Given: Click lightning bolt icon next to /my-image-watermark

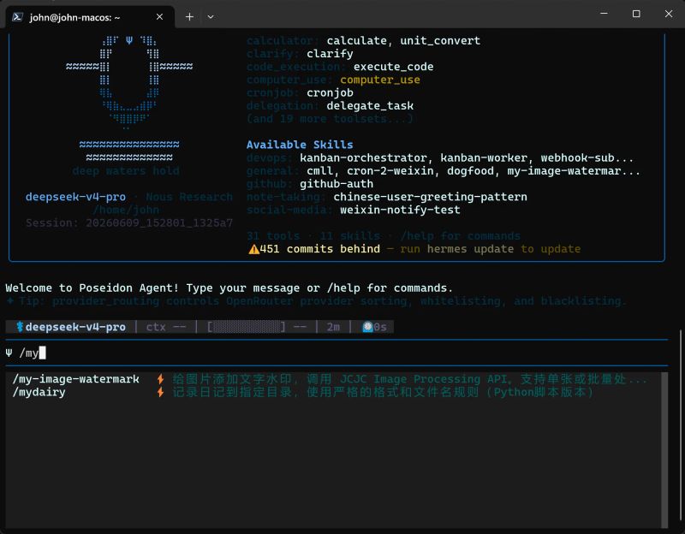Looking at the screenshot, I should click(x=160, y=379).
